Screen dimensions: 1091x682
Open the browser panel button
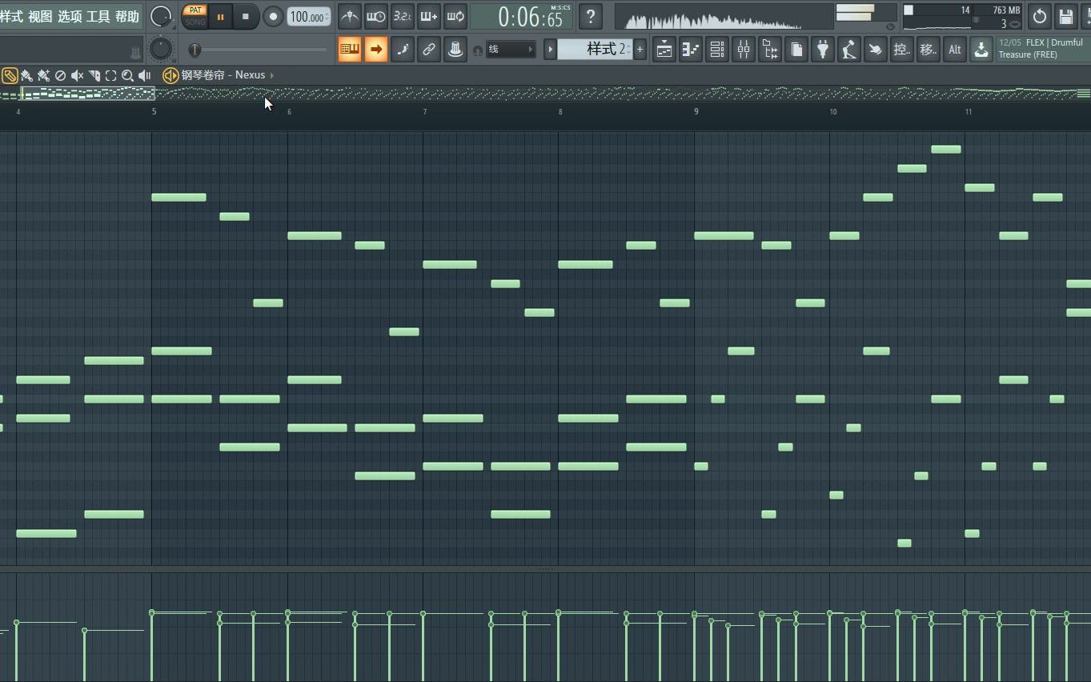[x=770, y=50]
